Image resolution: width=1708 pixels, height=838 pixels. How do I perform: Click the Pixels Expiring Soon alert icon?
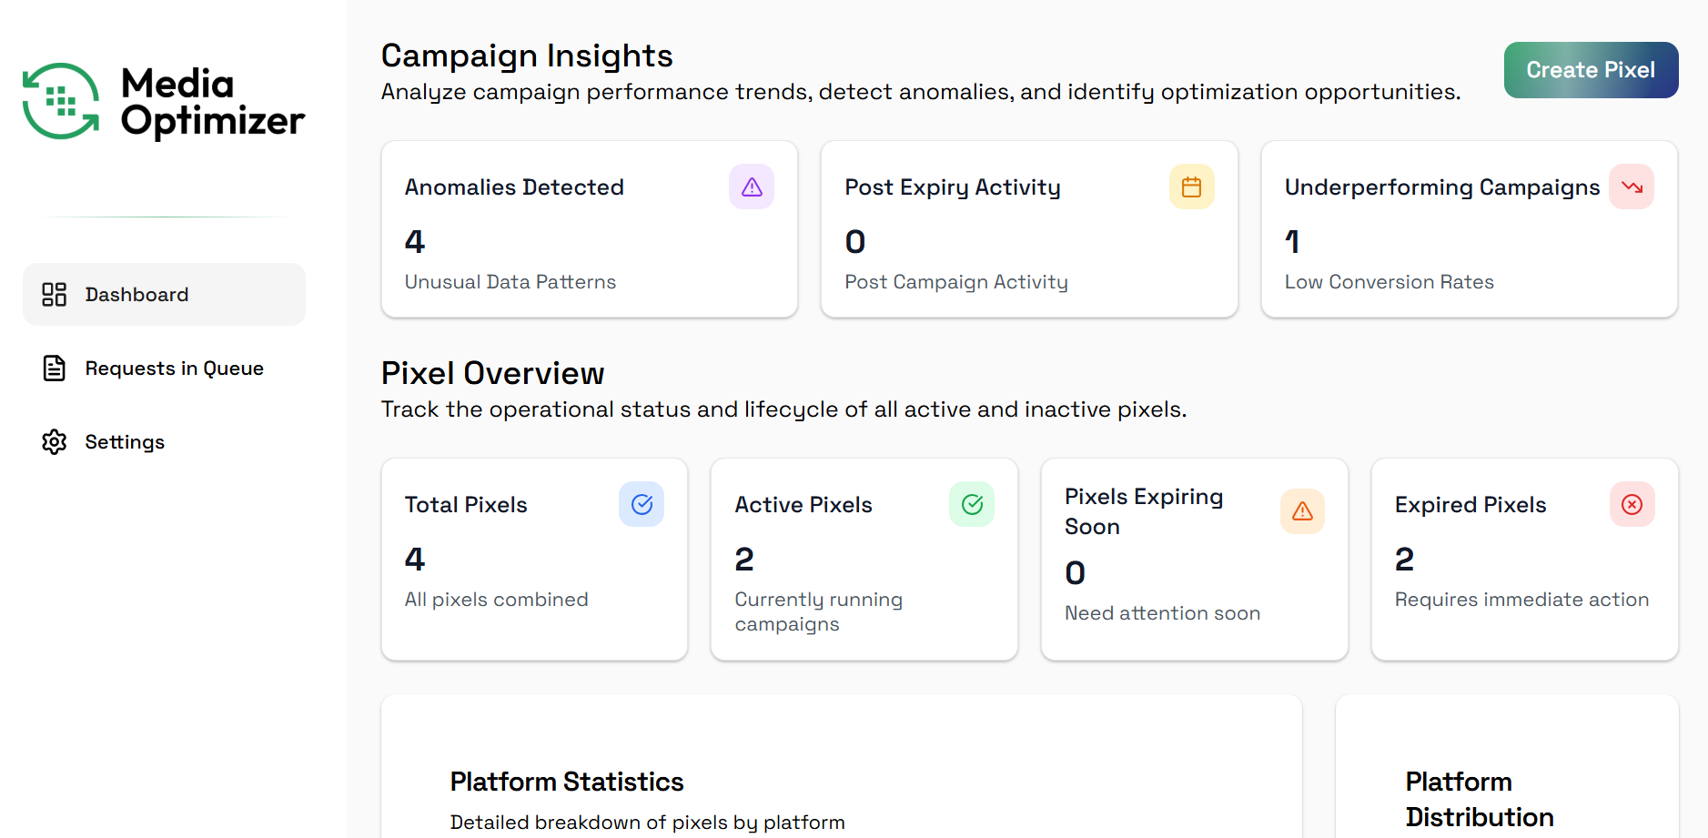tap(1302, 511)
